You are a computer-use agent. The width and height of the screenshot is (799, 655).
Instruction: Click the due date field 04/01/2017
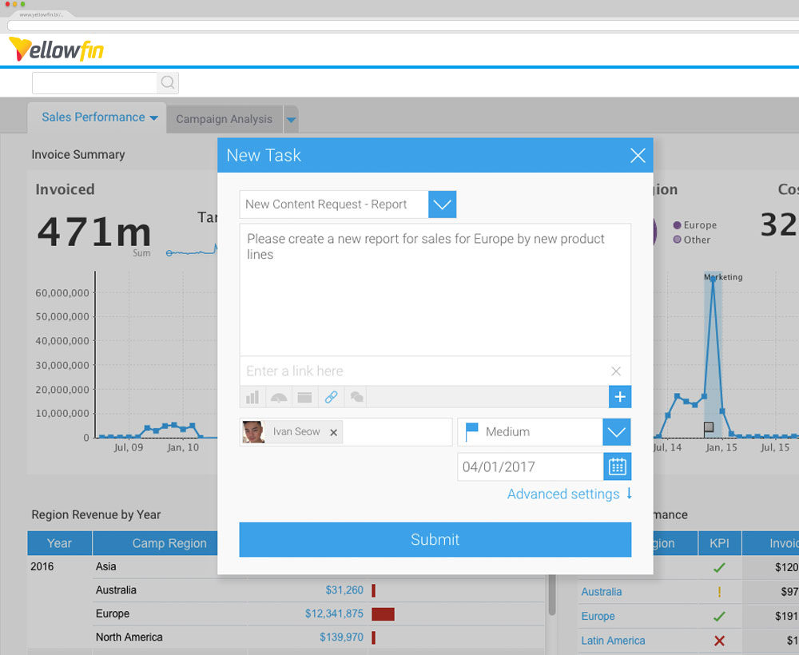(529, 466)
